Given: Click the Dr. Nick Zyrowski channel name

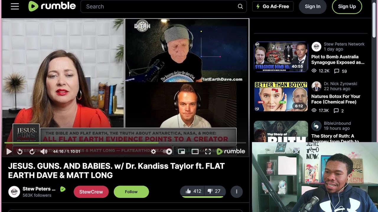Looking at the screenshot, I should point(340,84).
